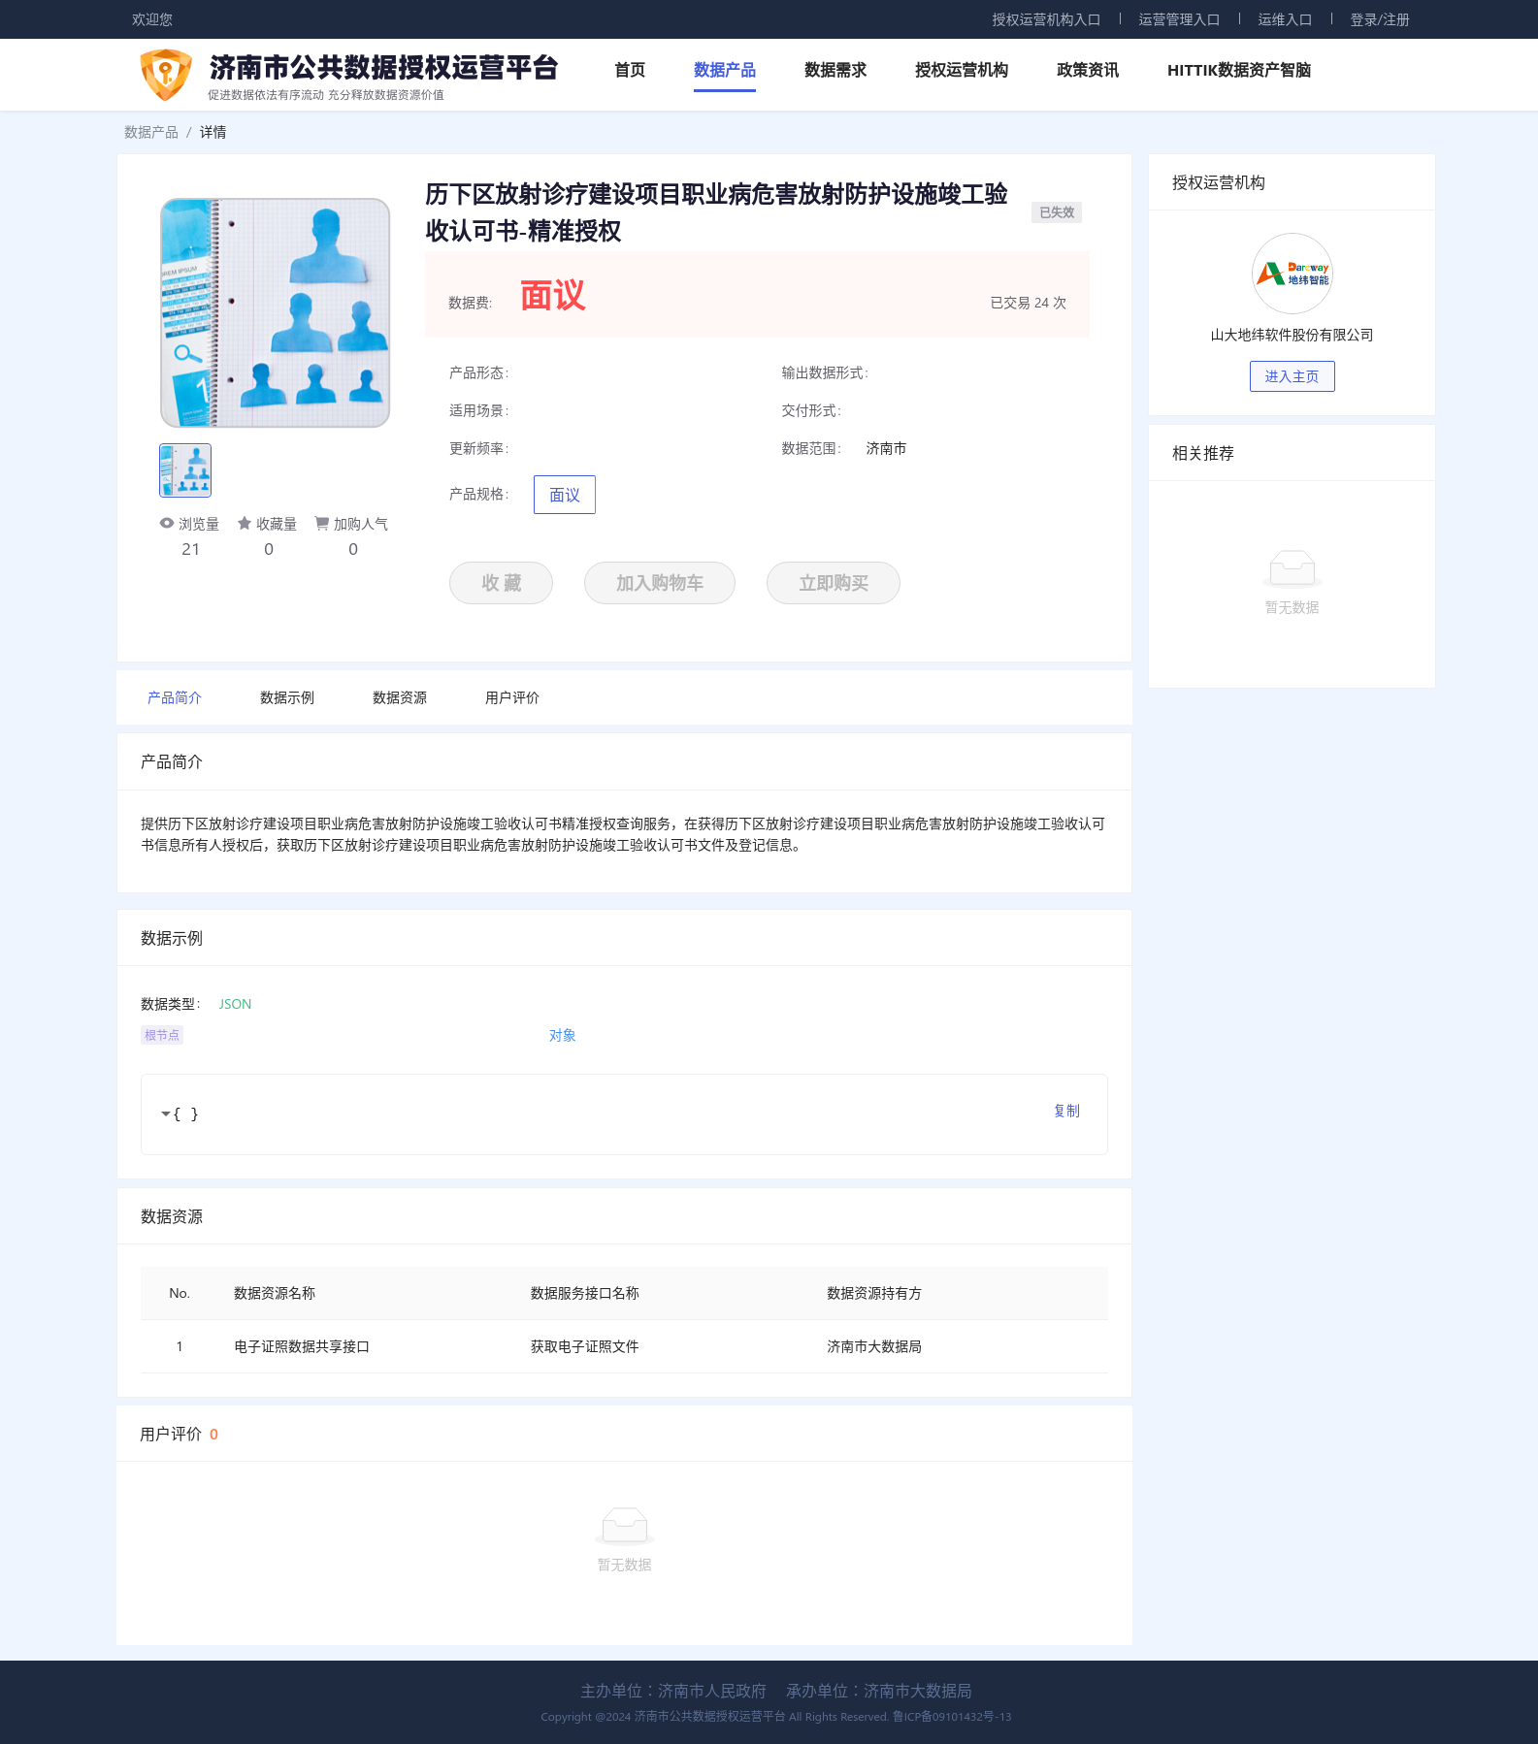Image resolution: width=1538 pixels, height=1744 pixels.
Task: Open the 数据产品 navigation item
Action: [x=724, y=70]
